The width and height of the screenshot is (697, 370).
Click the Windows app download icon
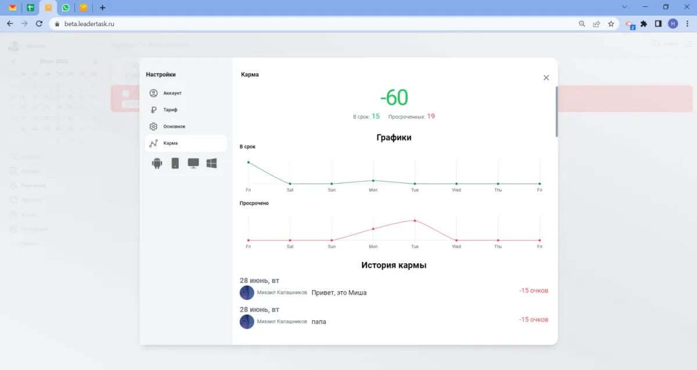pyautogui.click(x=211, y=164)
